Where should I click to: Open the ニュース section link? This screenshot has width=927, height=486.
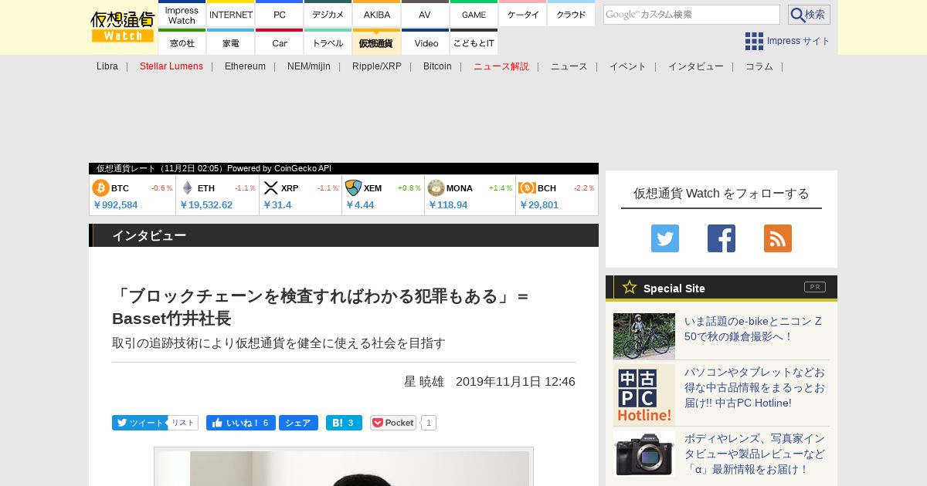(x=569, y=66)
